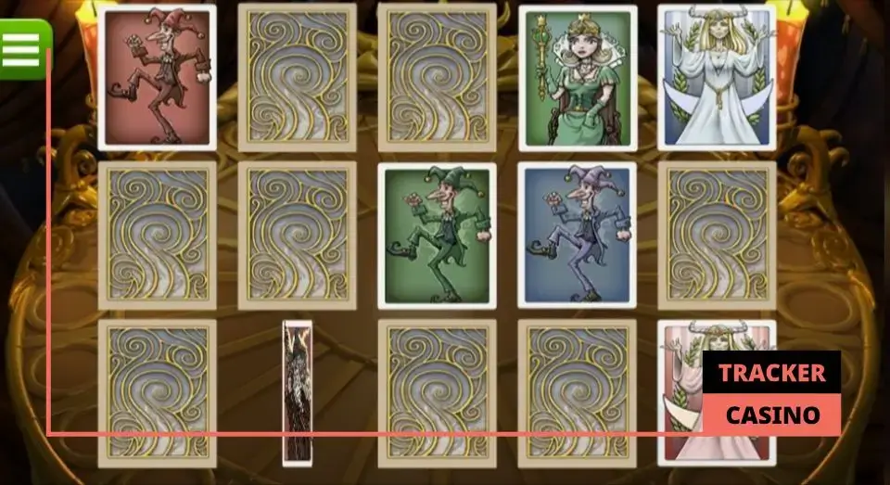Select the green jester card
Image resolution: width=890 pixels, height=485 pixels.
pos(437,236)
